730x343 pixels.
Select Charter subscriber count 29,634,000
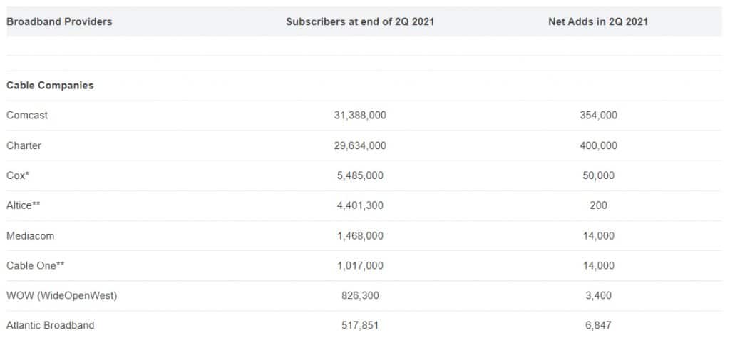coord(360,145)
